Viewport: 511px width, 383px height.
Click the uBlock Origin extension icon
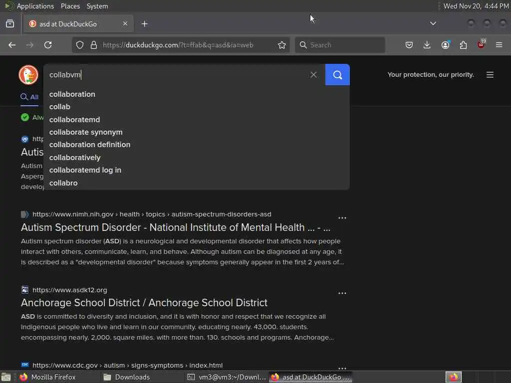tap(482, 44)
